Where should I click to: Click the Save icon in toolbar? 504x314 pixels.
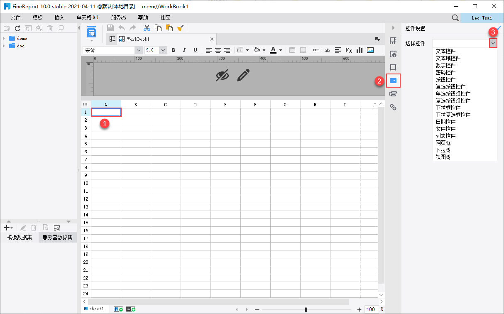(110, 28)
